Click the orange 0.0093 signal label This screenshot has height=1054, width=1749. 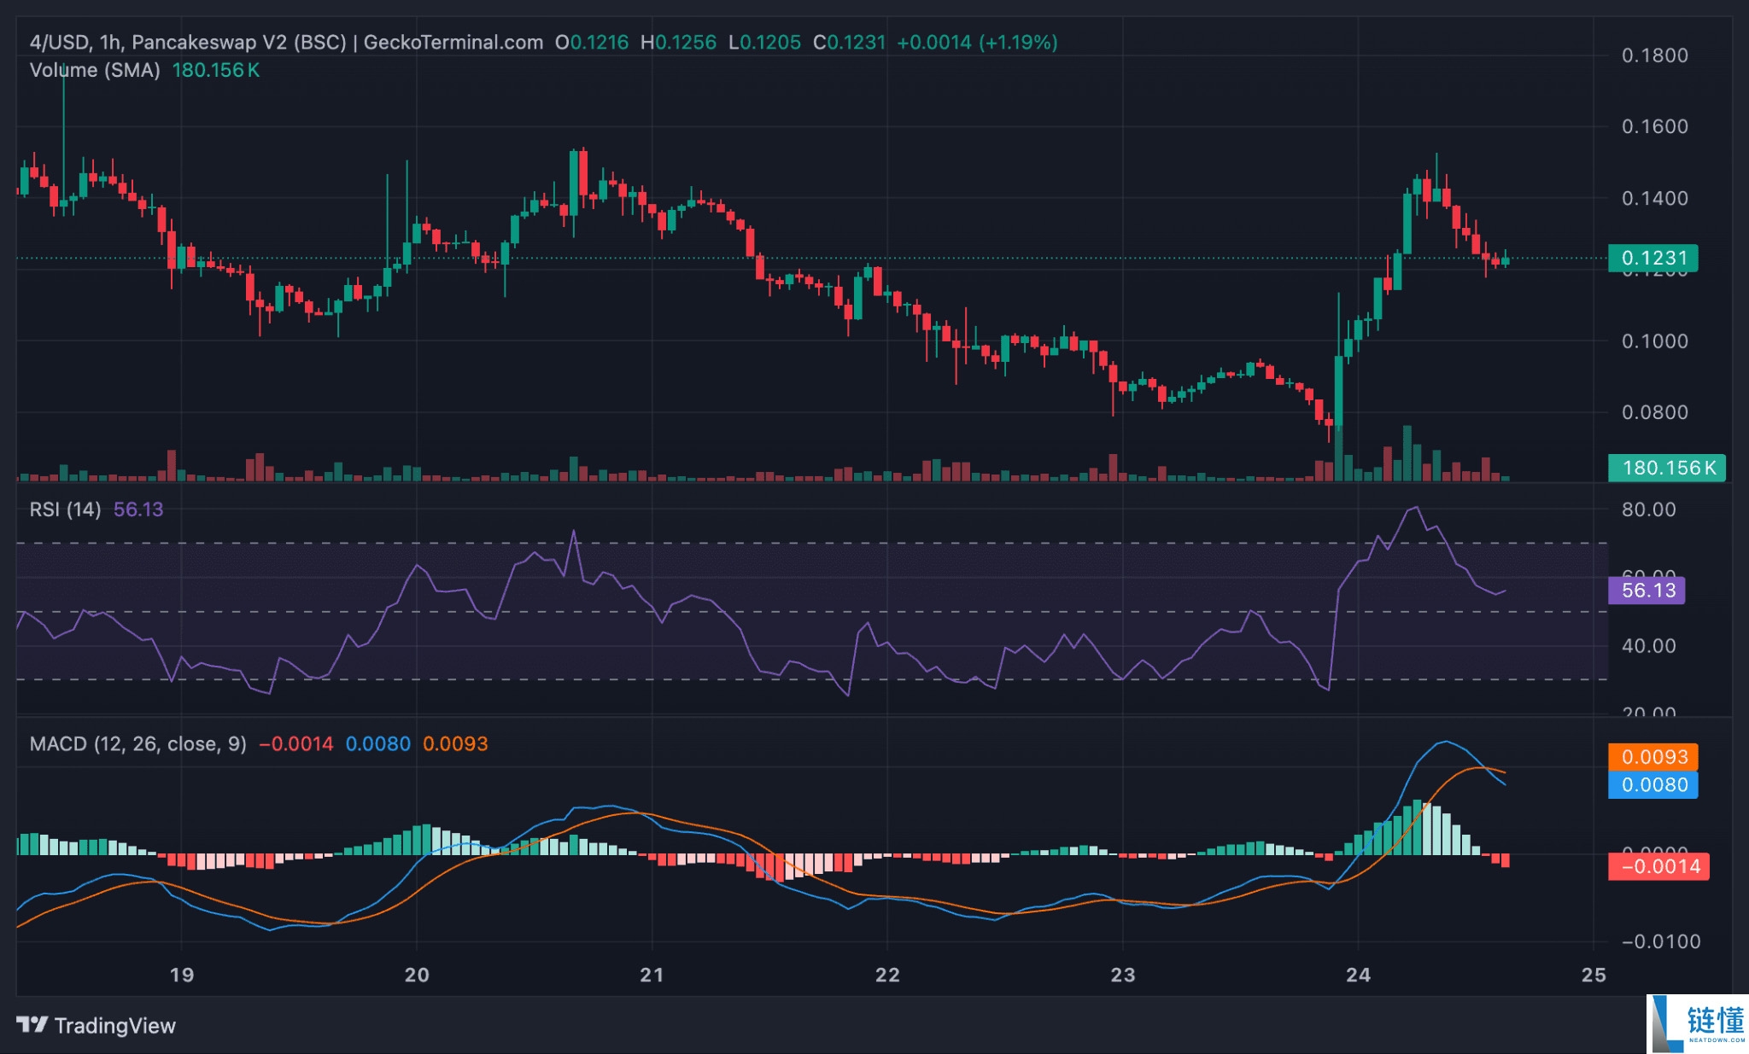(1652, 757)
